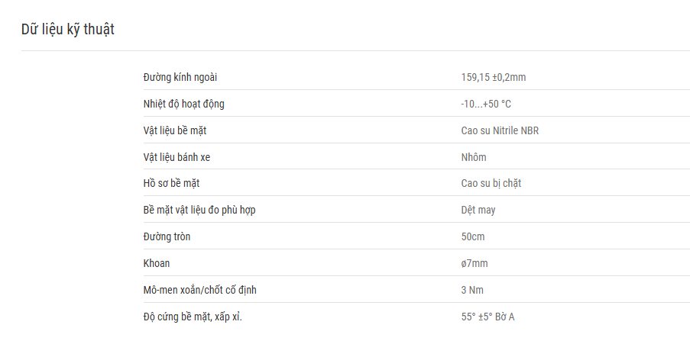The image size is (690, 344).
Task: Select the 'Hồ sơ bề mặt' label
Action: point(171,183)
